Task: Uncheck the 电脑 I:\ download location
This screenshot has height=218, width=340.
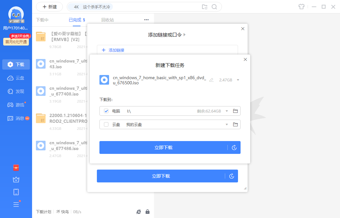Action: pyautogui.click(x=106, y=111)
